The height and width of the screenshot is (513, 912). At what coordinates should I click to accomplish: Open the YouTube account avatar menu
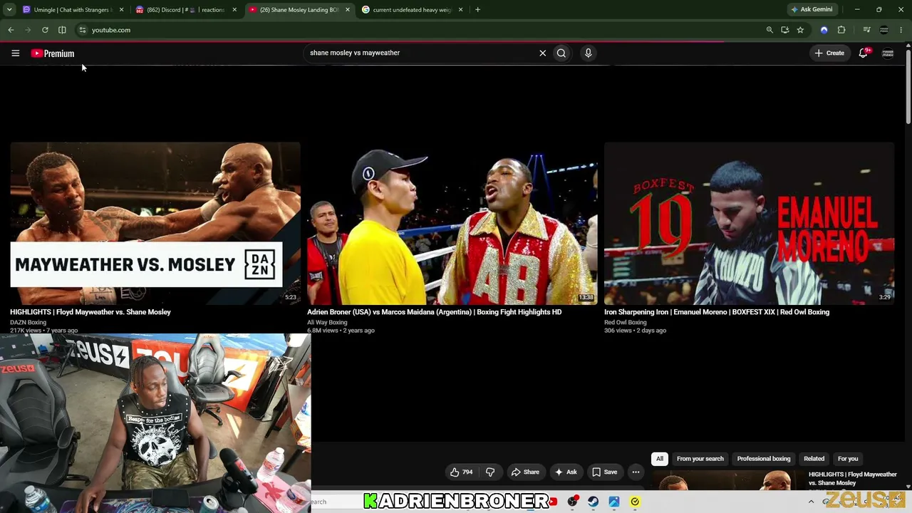pyautogui.click(x=888, y=53)
